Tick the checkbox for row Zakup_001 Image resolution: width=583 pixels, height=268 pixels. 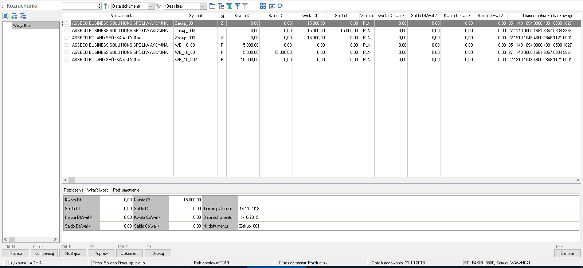pos(67,23)
